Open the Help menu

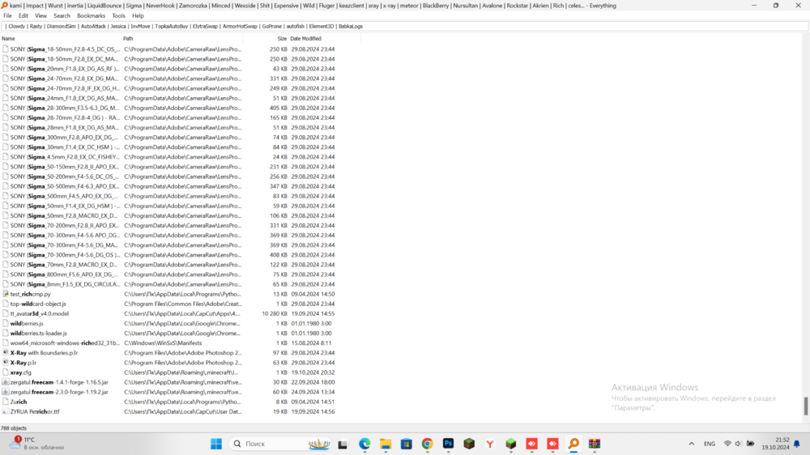click(x=138, y=15)
